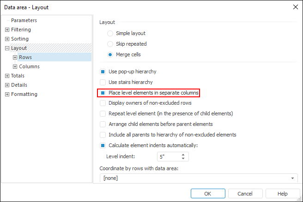Confirm the dialog with OK

pyautogui.click(x=208, y=194)
